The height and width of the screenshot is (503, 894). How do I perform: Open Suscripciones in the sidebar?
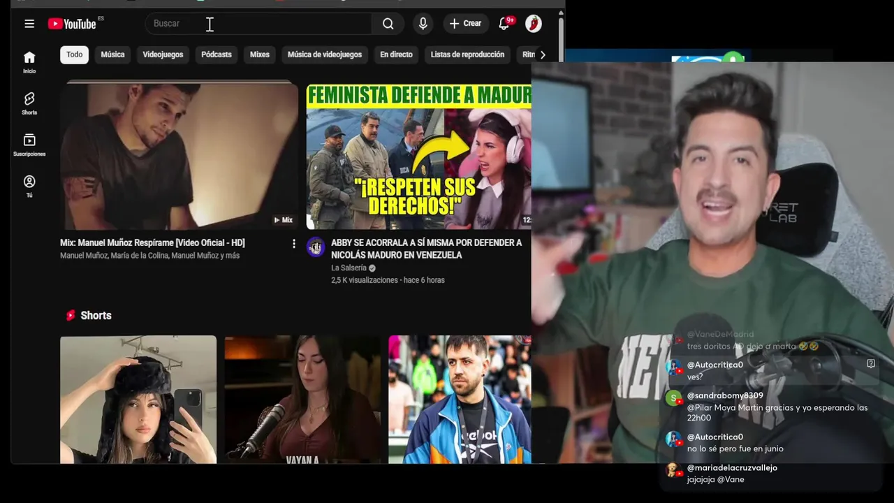pyautogui.click(x=29, y=145)
